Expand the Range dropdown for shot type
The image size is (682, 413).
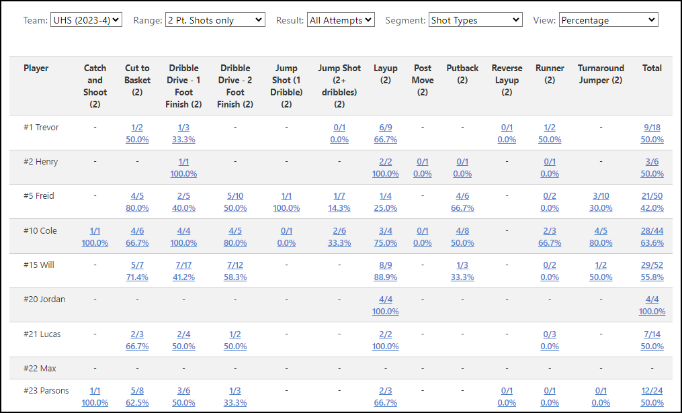point(215,20)
